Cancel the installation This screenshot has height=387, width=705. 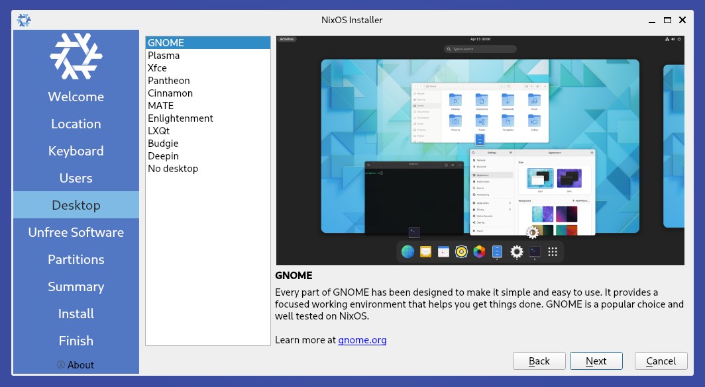[x=661, y=361]
